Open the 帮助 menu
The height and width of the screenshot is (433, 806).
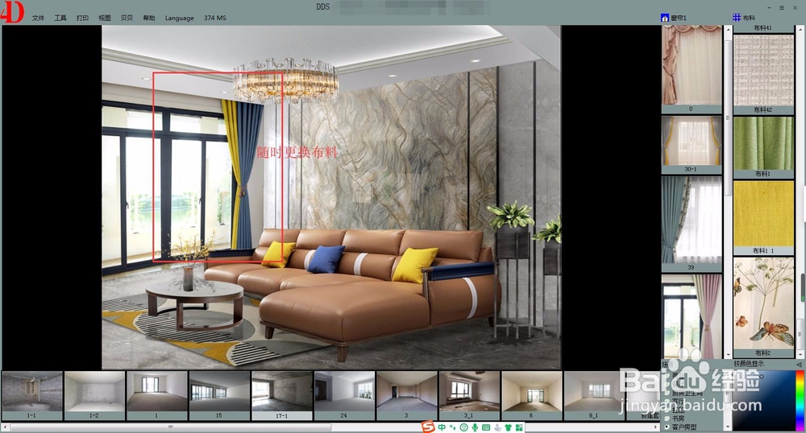(x=148, y=18)
